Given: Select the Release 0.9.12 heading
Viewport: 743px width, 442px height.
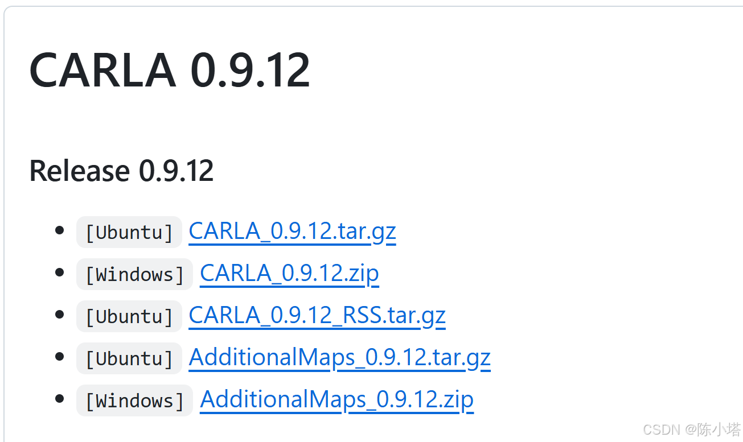Looking at the screenshot, I should (121, 170).
